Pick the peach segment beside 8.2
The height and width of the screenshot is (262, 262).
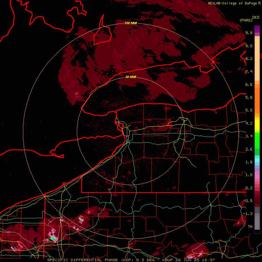[257, 60]
